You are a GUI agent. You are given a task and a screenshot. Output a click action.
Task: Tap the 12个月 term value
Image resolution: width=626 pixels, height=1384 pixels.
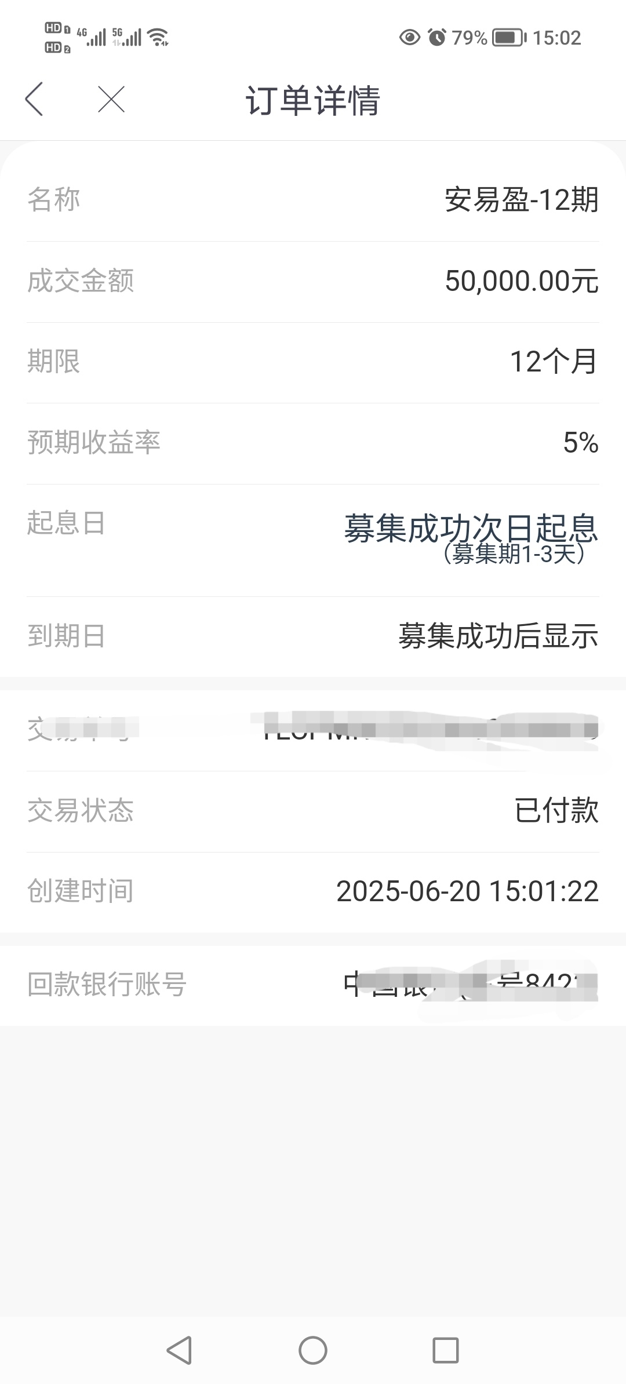coord(554,362)
